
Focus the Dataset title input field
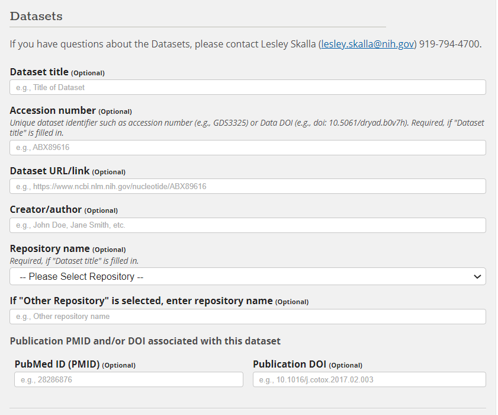click(x=248, y=87)
